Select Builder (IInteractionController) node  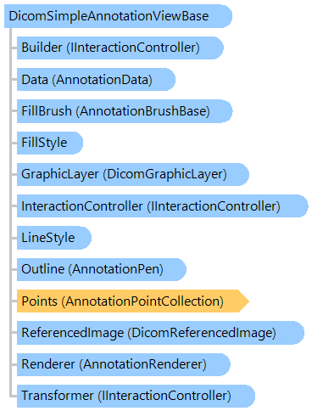(x=120, y=48)
